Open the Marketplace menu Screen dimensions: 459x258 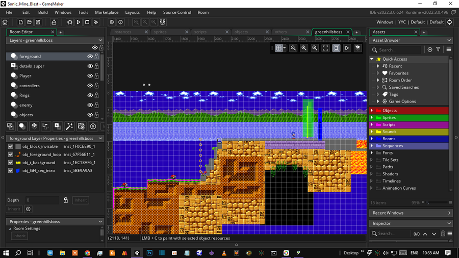pyautogui.click(x=107, y=12)
